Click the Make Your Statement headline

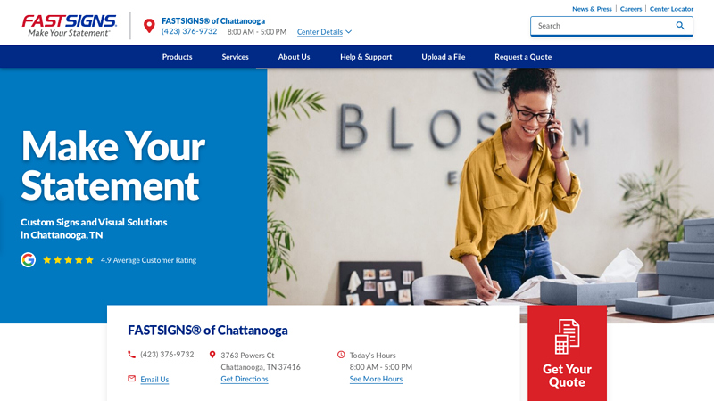click(113, 166)
